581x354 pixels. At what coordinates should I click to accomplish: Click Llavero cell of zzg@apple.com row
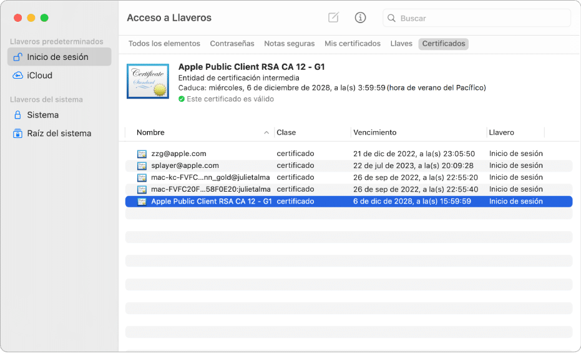pos(515,154)
